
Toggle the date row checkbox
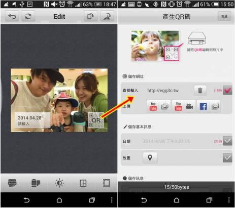(x=227, y=141)
